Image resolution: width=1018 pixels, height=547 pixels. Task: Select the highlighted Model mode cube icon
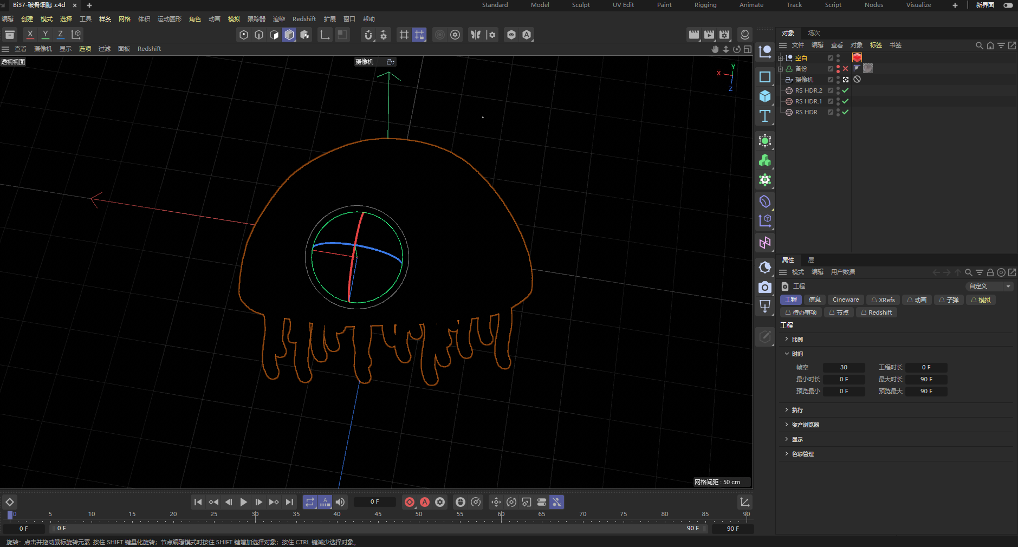pos(289,35)
